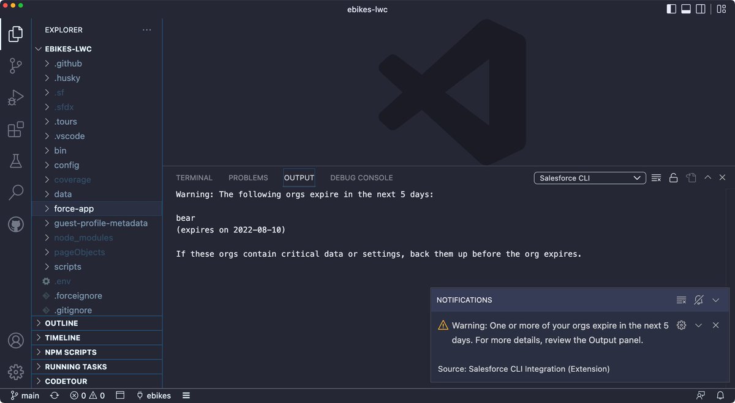Click the list menu icon in status bar

[186, 396]
